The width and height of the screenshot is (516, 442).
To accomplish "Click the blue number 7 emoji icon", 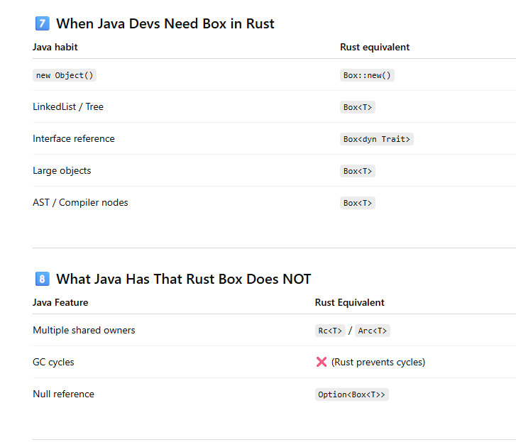I will pos(42,23).
